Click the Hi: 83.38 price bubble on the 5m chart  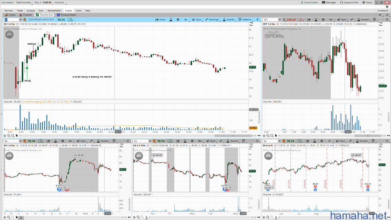tap(79, 155)
